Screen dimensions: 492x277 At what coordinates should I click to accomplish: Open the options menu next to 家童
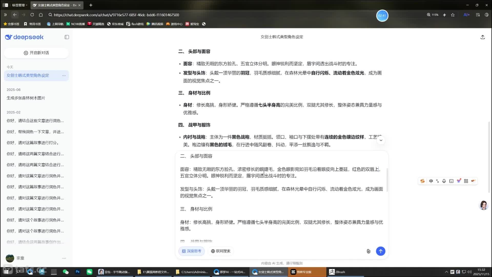point(64,258)
